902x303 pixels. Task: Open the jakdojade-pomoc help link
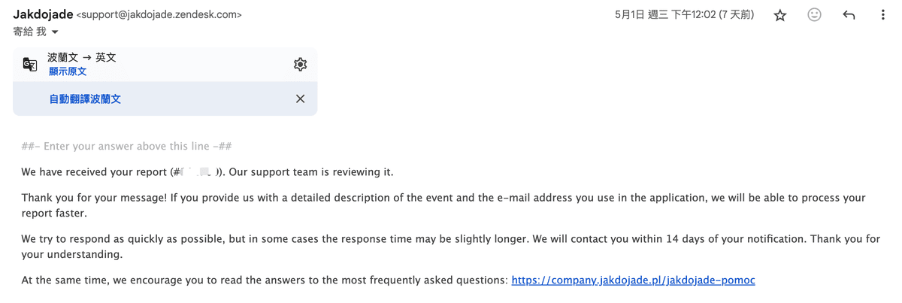click(633, 280)
